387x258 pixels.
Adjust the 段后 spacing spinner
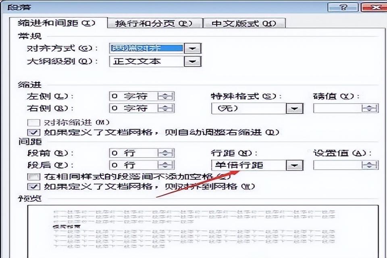pos(166,165)
